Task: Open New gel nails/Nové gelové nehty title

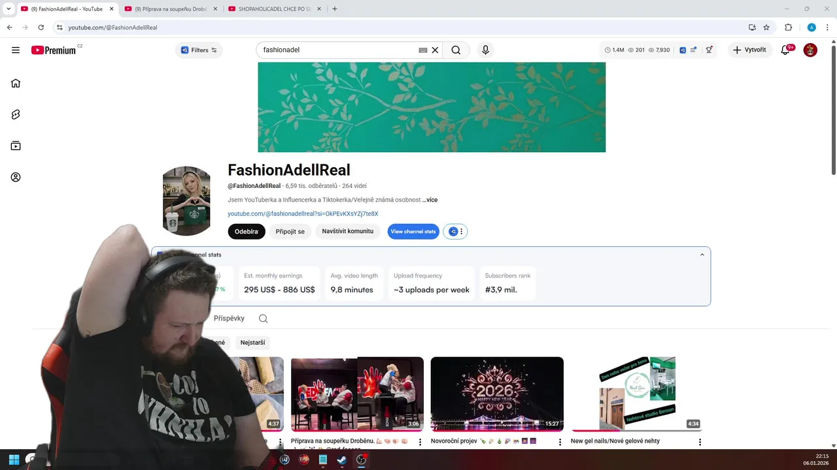Action: (x=615, y=441)
